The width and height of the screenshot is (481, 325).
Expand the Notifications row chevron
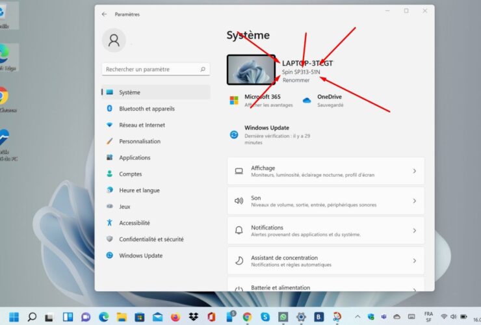coord(415,231)
